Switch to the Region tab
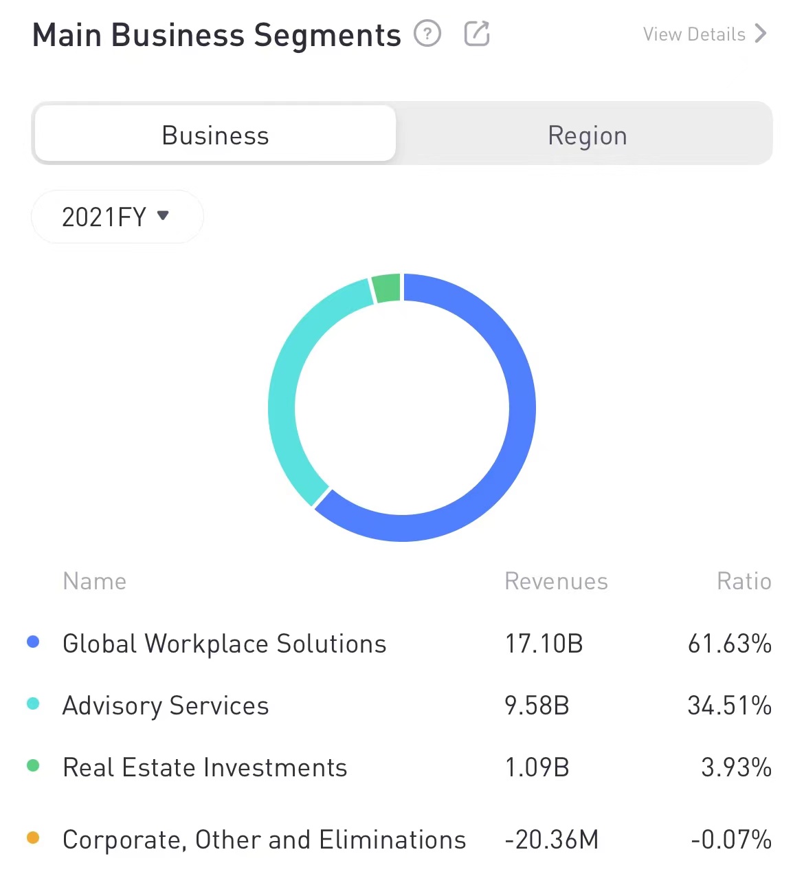Viewport: 804px width, 896px height. 587,135
